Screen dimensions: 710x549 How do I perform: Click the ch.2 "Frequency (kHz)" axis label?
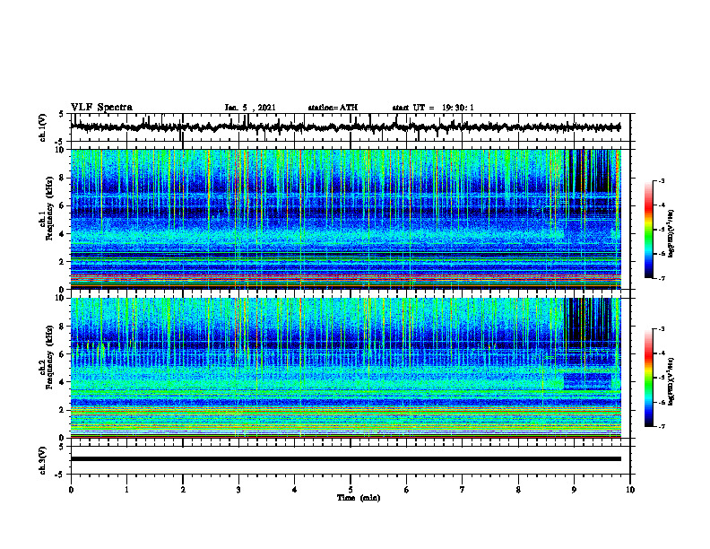pyautogui.click(x=49, y=357)
